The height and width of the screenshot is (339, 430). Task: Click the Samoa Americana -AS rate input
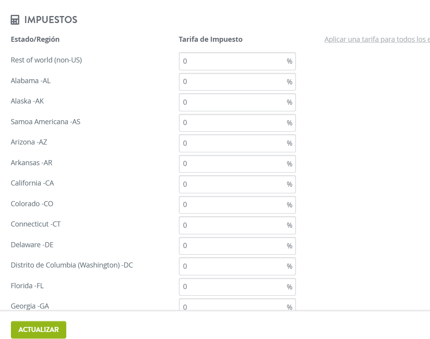tap(237, 123)
